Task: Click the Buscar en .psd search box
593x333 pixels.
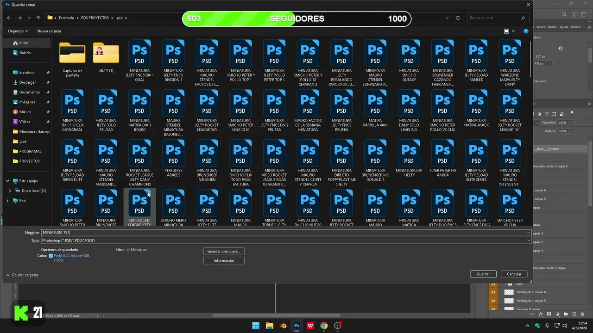Action: [x=497, y=18]
